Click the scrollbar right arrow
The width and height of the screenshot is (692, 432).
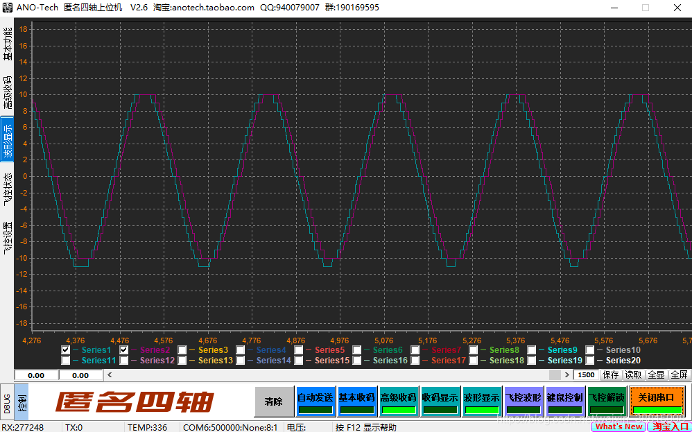point(567,375)
